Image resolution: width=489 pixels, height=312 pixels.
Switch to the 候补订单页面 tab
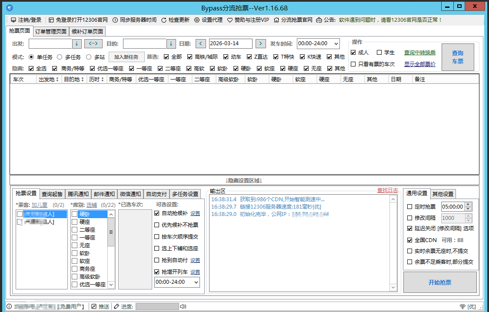click(x=86, y=31)
